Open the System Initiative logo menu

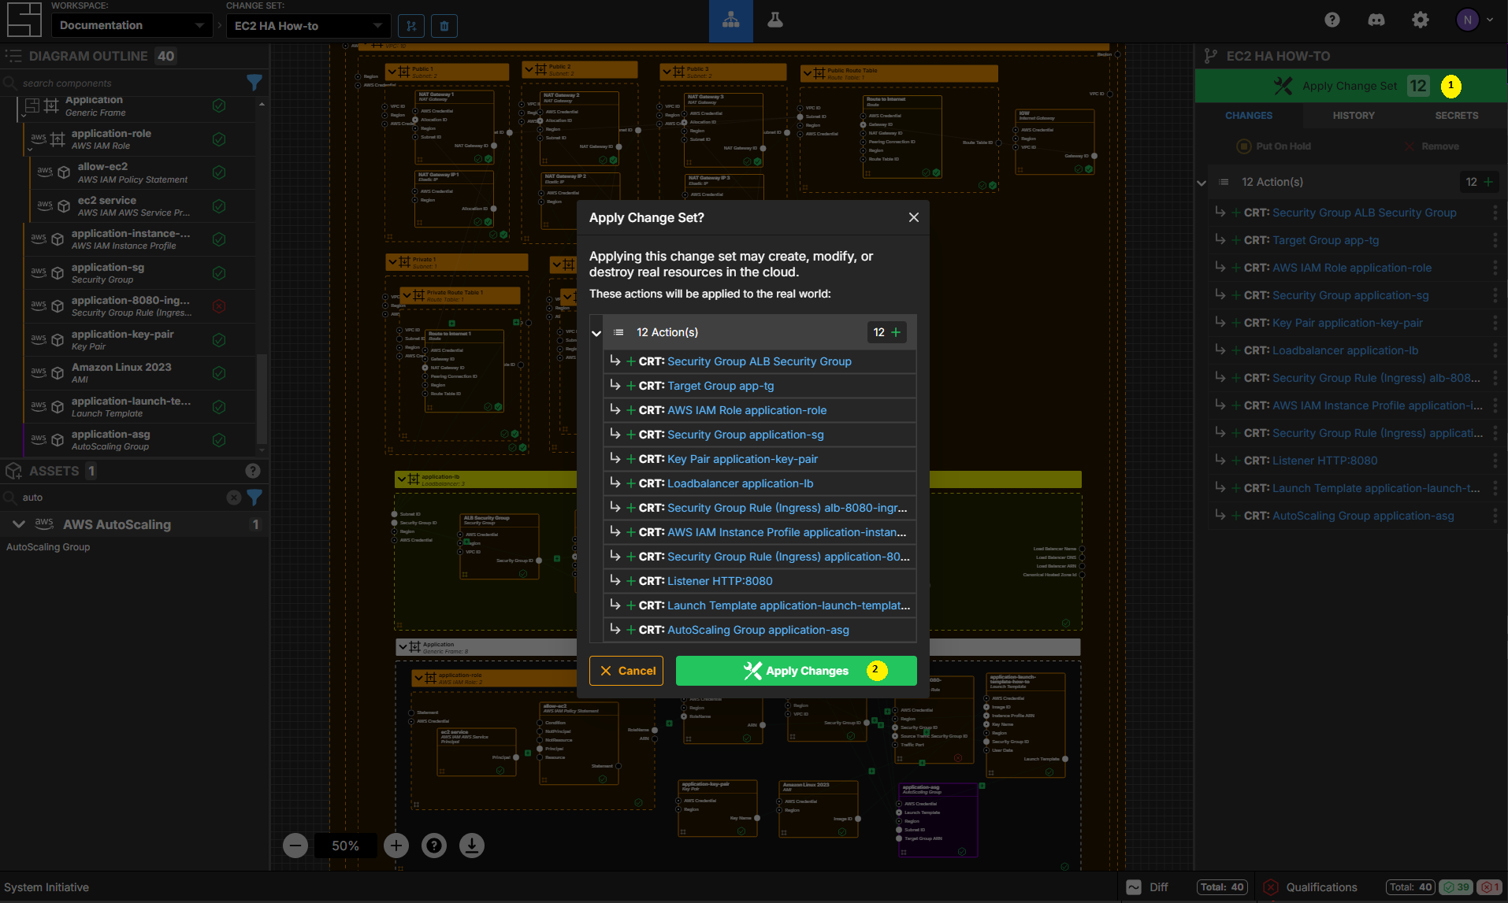pyautogui.click(x=24, y=20)
